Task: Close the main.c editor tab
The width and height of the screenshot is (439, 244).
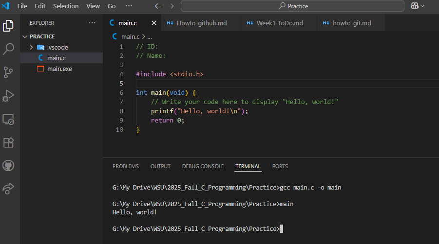Action: tap(154, 23)
